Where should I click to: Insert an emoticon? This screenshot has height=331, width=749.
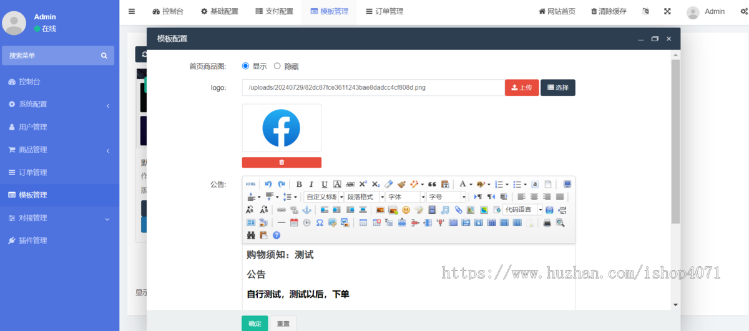(406, 210)
